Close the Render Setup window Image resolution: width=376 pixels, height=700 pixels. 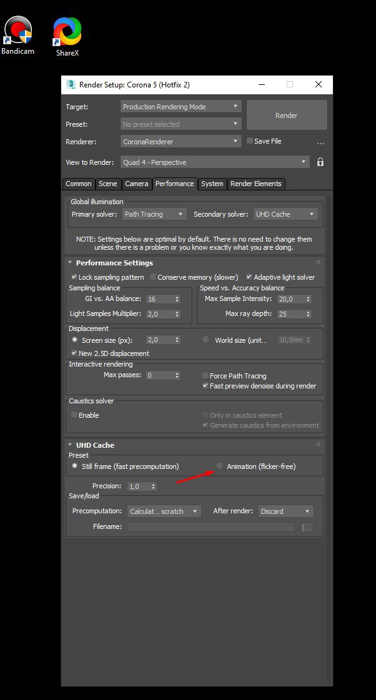[x=319, y=84]
